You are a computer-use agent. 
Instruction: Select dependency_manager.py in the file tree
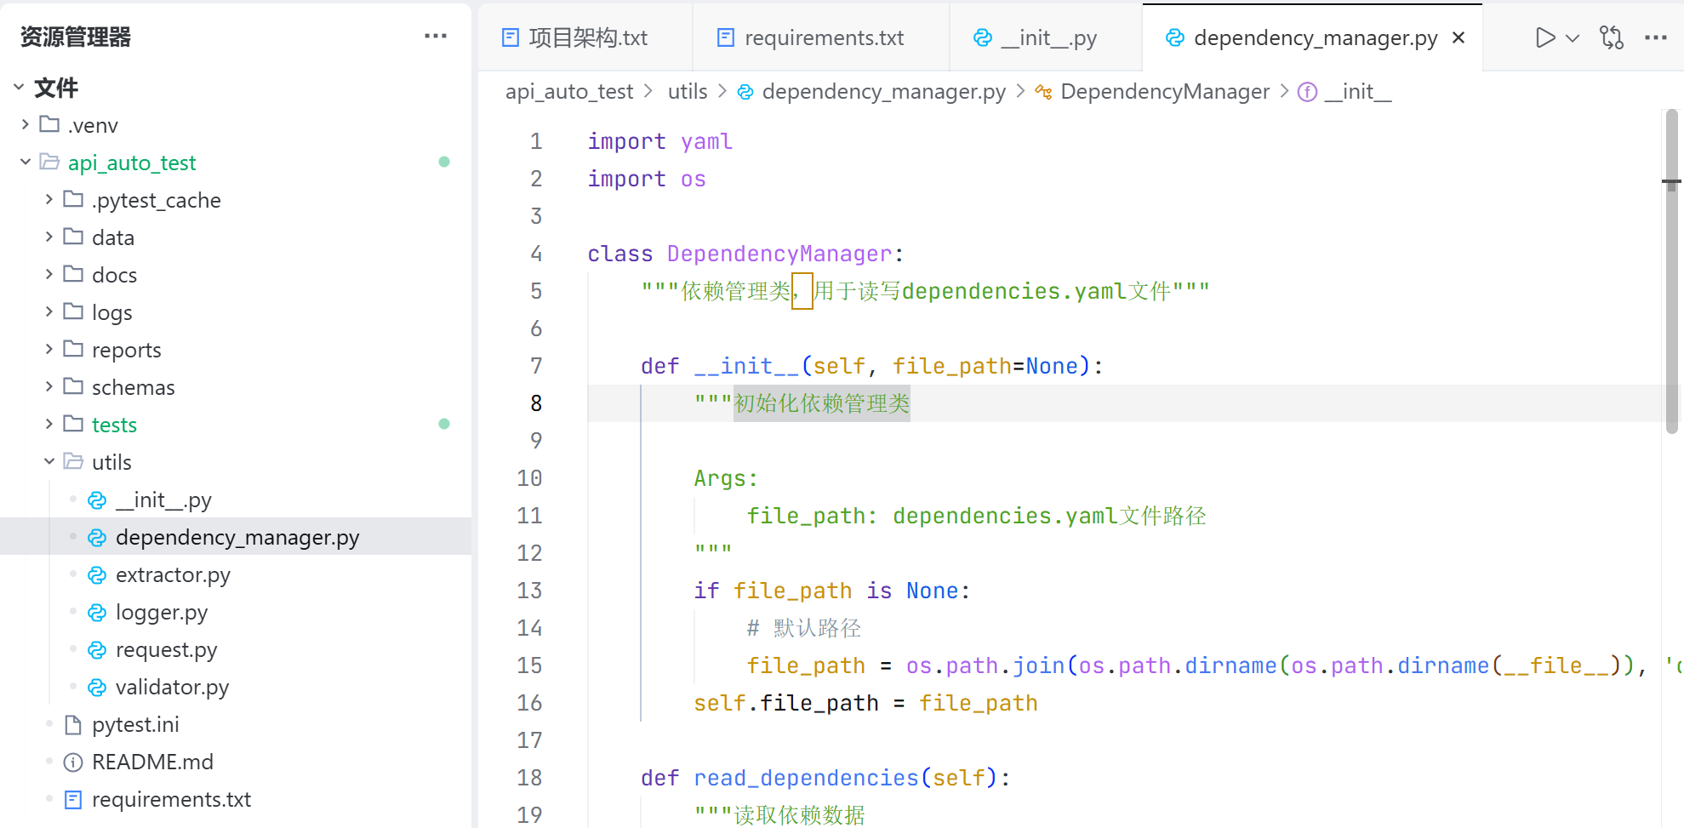(x=236, y=538)
